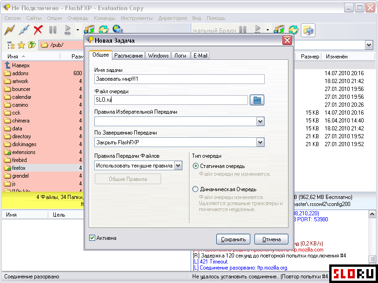Viewport: 378px width, 283px height.
Task: Click the star Bookmarks icon
Action: pyautogui.click(x=21, y=45)
